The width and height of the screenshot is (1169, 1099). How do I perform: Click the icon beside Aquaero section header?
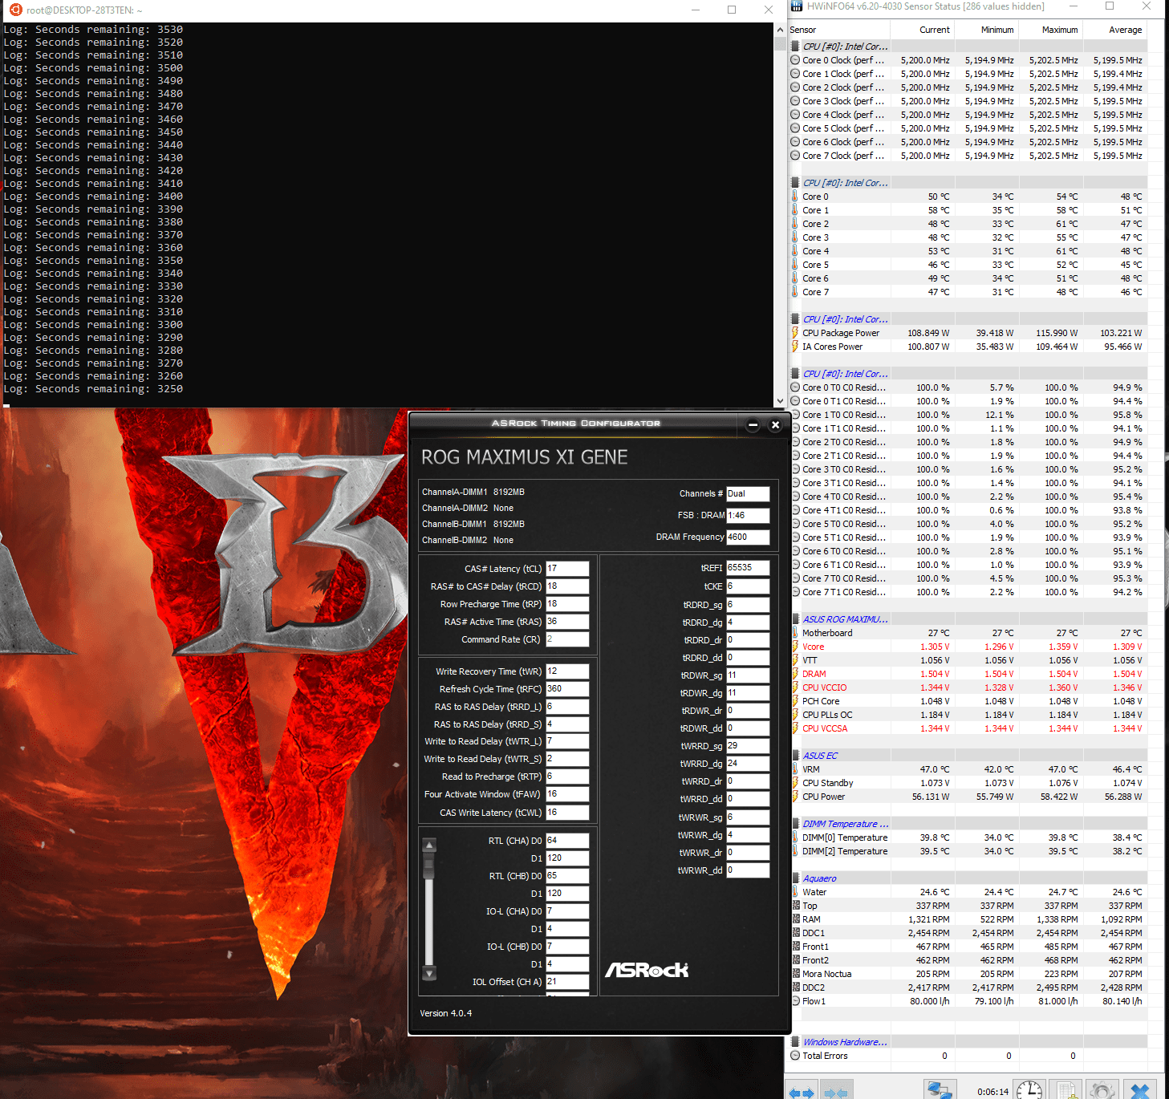tap(795, 878)
